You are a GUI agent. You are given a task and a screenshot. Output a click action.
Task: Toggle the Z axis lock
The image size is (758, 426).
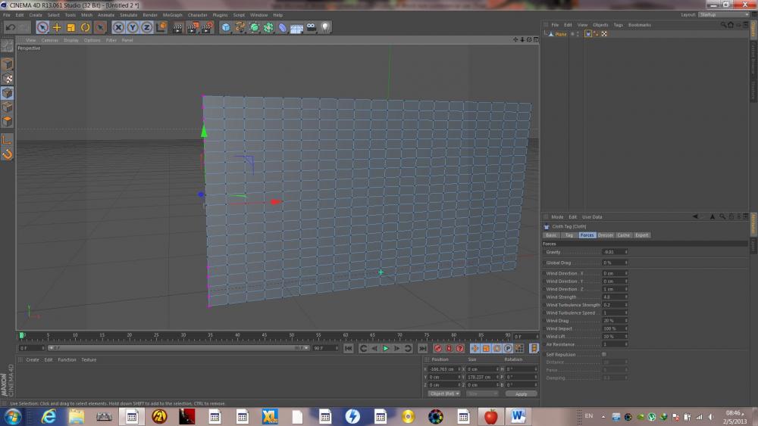click(147, 27)
